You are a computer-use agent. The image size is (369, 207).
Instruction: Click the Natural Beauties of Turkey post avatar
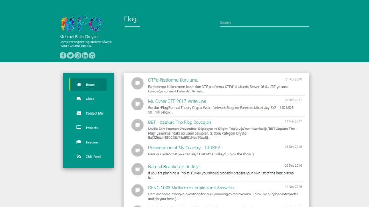137,169
